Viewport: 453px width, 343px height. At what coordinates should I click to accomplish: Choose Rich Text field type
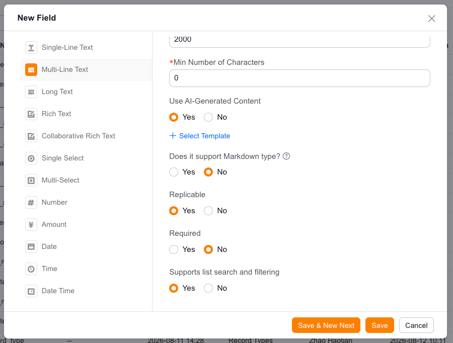tap(86, 114)
